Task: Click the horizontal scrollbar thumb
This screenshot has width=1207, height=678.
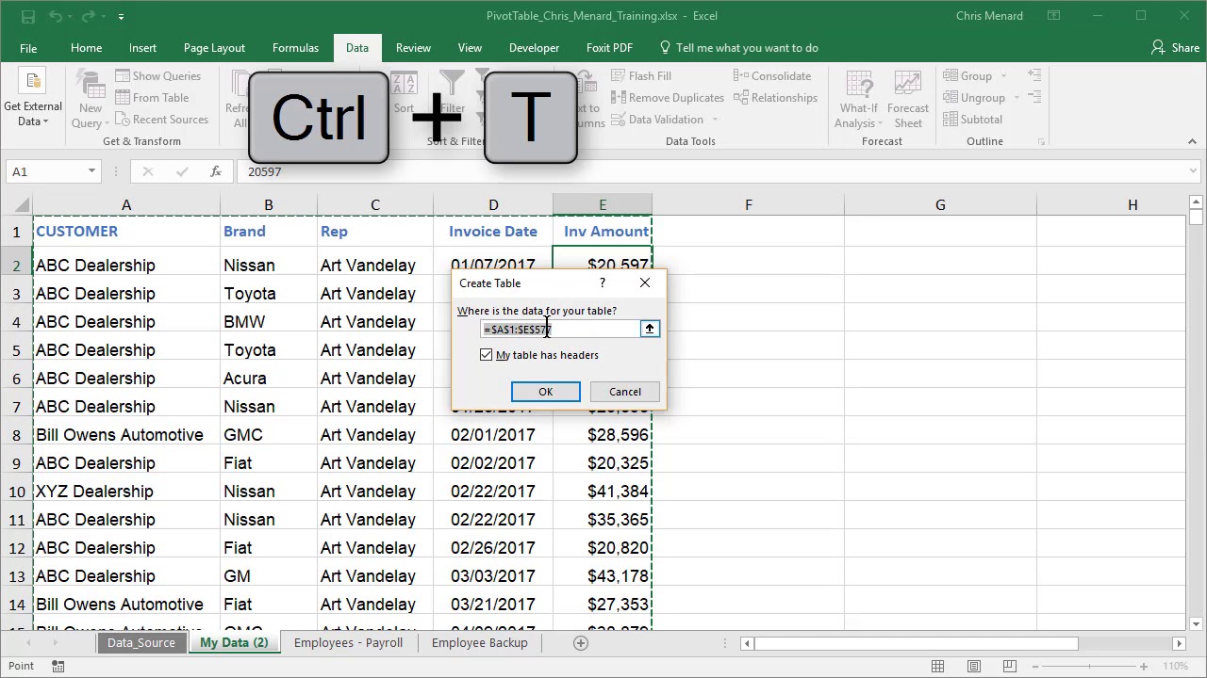Action: coord(917,643)
